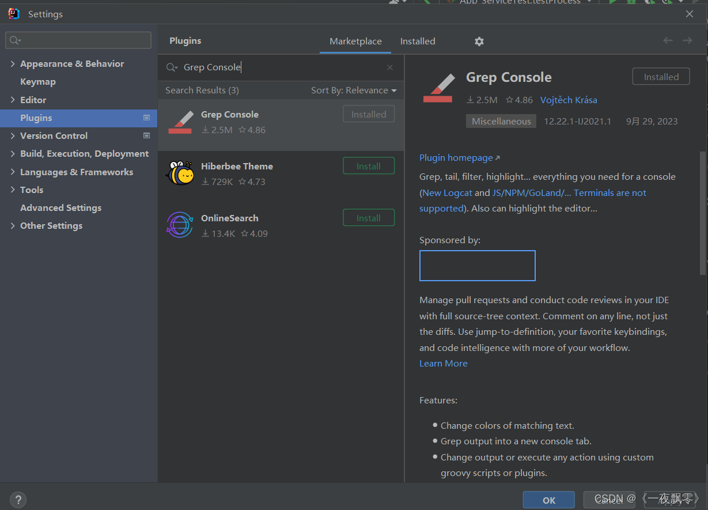Click the help question mark icon

tap(18, 500)
